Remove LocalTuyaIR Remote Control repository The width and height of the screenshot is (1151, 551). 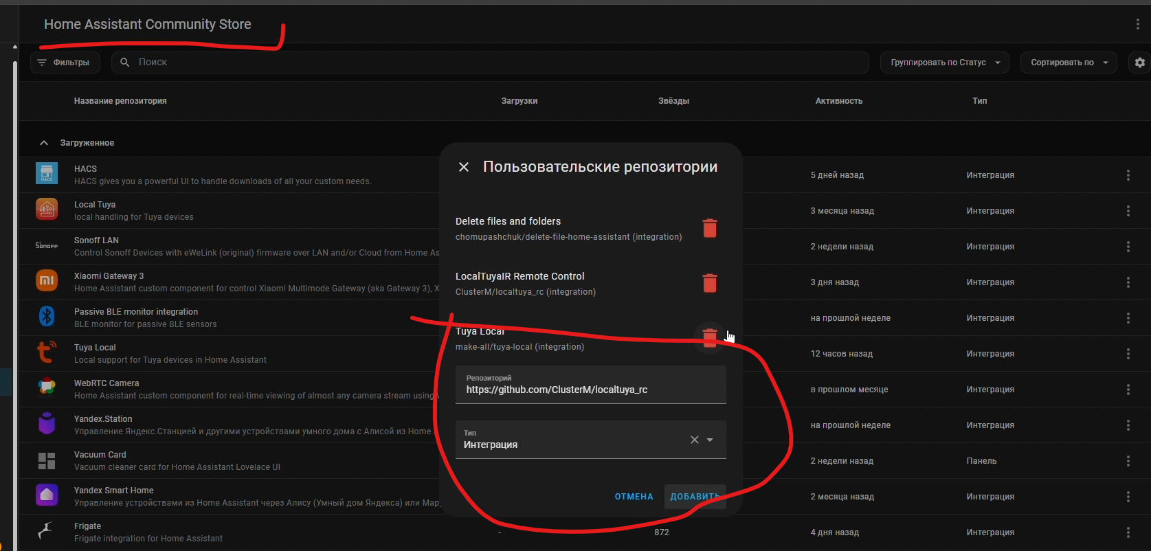coord(710,283)
